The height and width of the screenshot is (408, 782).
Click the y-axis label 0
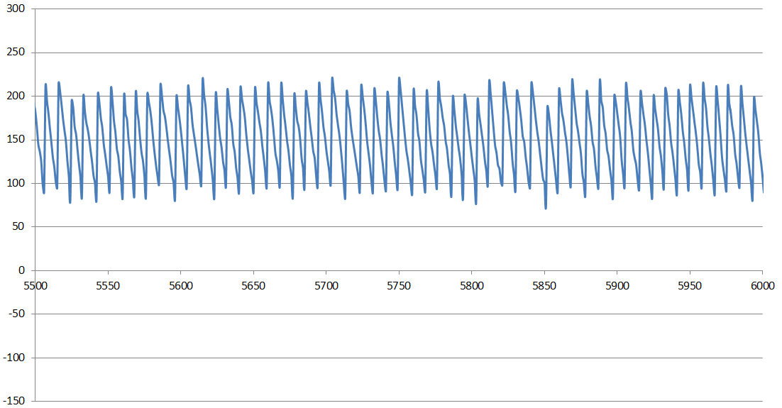coord(21,270)
